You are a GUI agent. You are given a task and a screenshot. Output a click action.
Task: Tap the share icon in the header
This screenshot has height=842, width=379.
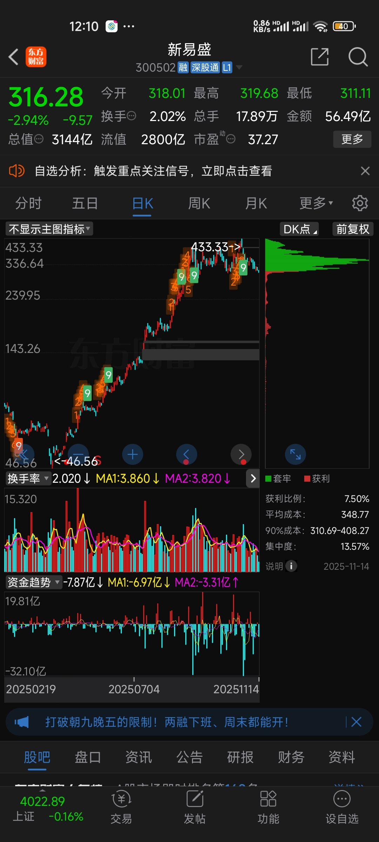pyautogui.click(x=320, y=57)
